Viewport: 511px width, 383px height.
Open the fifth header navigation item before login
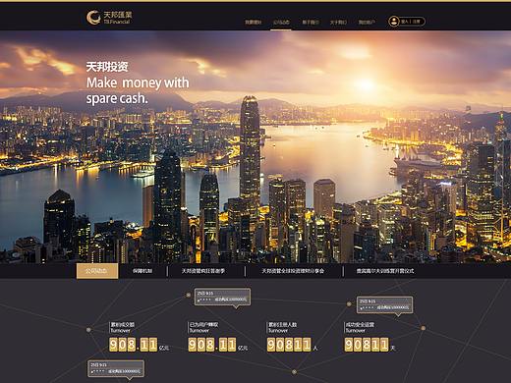tap(367, 23)
